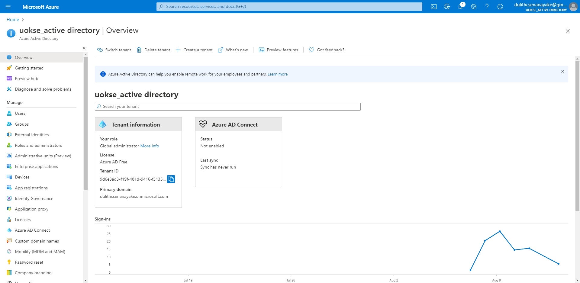Click the feedback smiley icon

pos(500,7)
